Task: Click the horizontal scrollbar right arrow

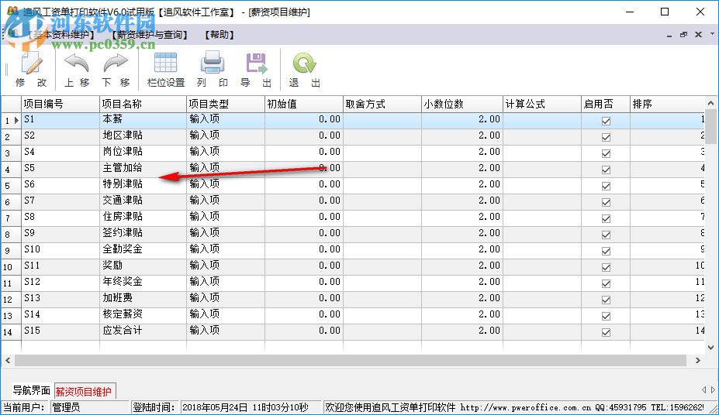Action: click(697, 361)
